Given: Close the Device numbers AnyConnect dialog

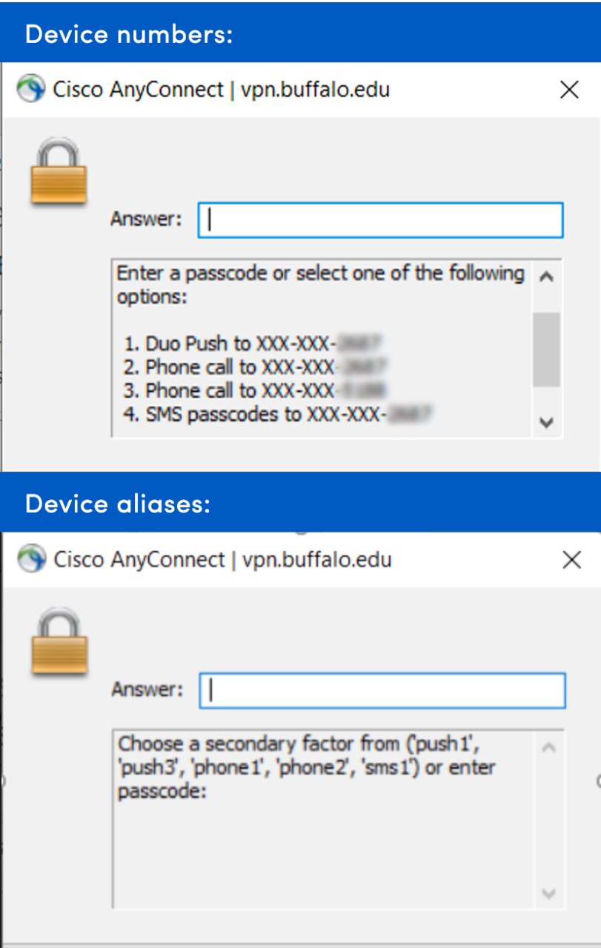Looking at the screenshot, I should [569, 90].
